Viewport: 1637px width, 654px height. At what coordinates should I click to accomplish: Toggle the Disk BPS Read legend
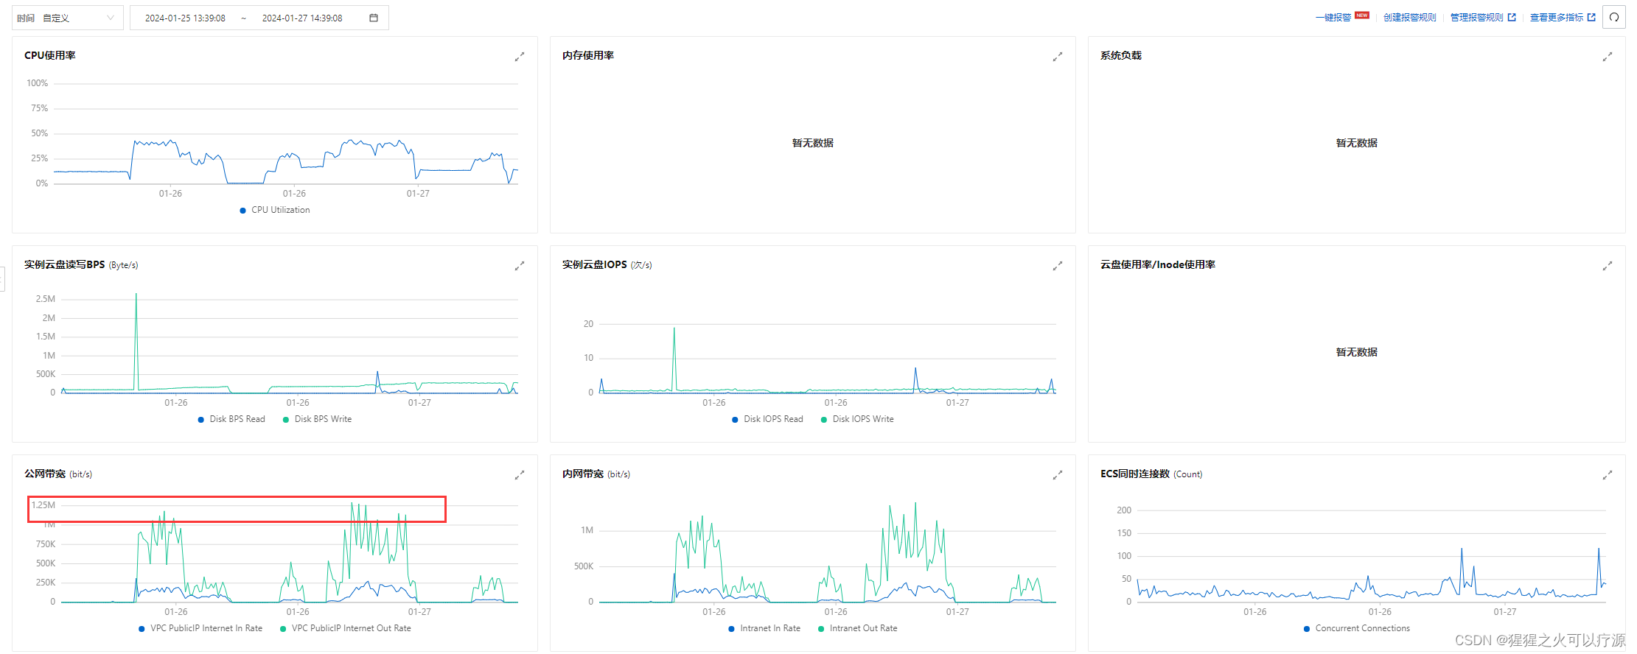(231, 419)
